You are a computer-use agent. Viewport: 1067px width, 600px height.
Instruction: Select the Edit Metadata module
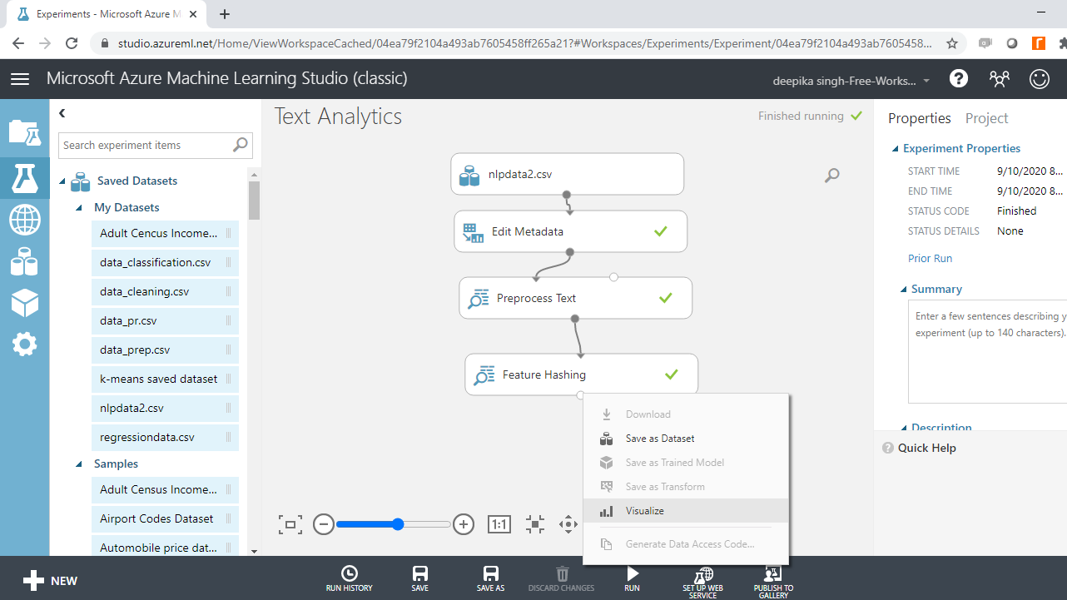coord(571,231)
